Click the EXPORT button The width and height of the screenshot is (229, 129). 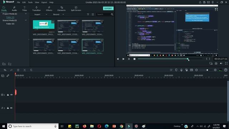click(108, 8)
